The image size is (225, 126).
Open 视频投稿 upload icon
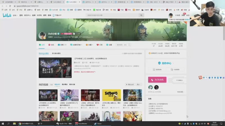pyautogui.click(x=154, y=69)
